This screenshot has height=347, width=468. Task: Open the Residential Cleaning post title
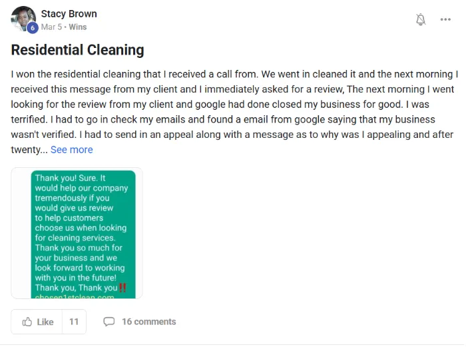(x=78, y=49)
